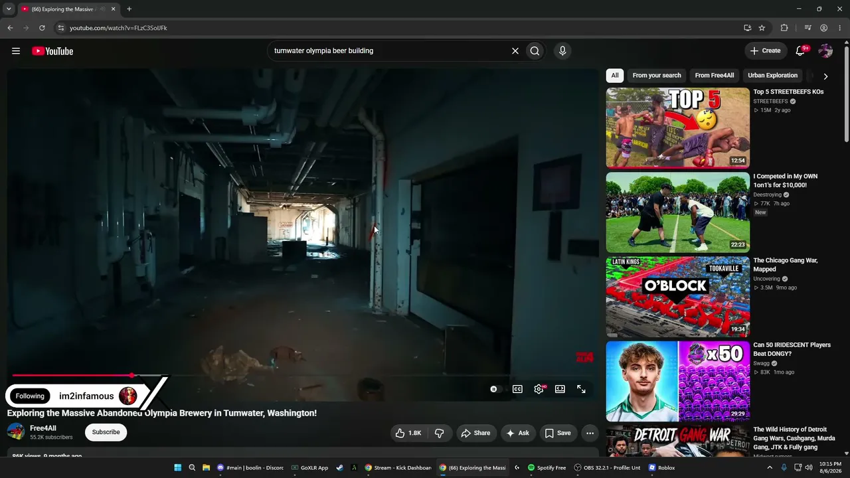Clear the search box text

tap(515, 51)
